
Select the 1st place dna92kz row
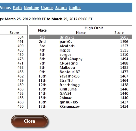tap(81, 37)
